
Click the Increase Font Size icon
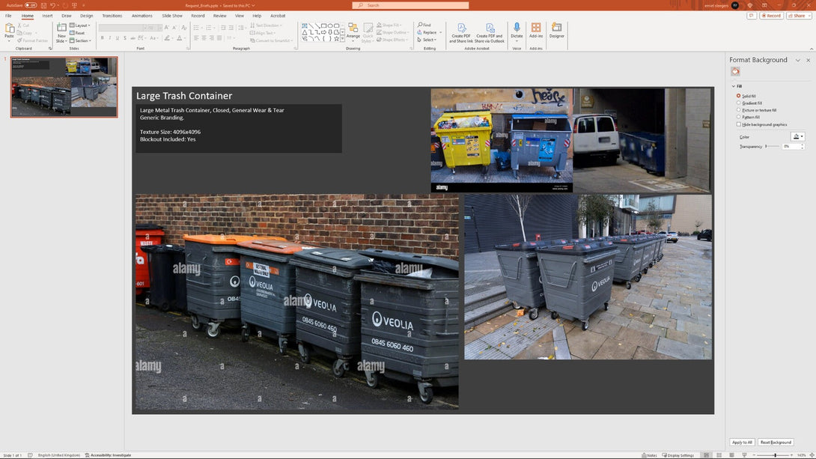tap(166, 27)
